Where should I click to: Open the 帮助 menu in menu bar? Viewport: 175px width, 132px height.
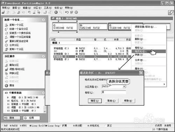pos(69,8)
